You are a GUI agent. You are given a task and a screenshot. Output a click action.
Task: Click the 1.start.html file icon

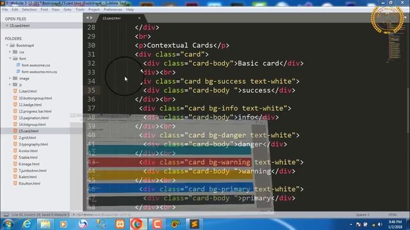tap(15, 91)
